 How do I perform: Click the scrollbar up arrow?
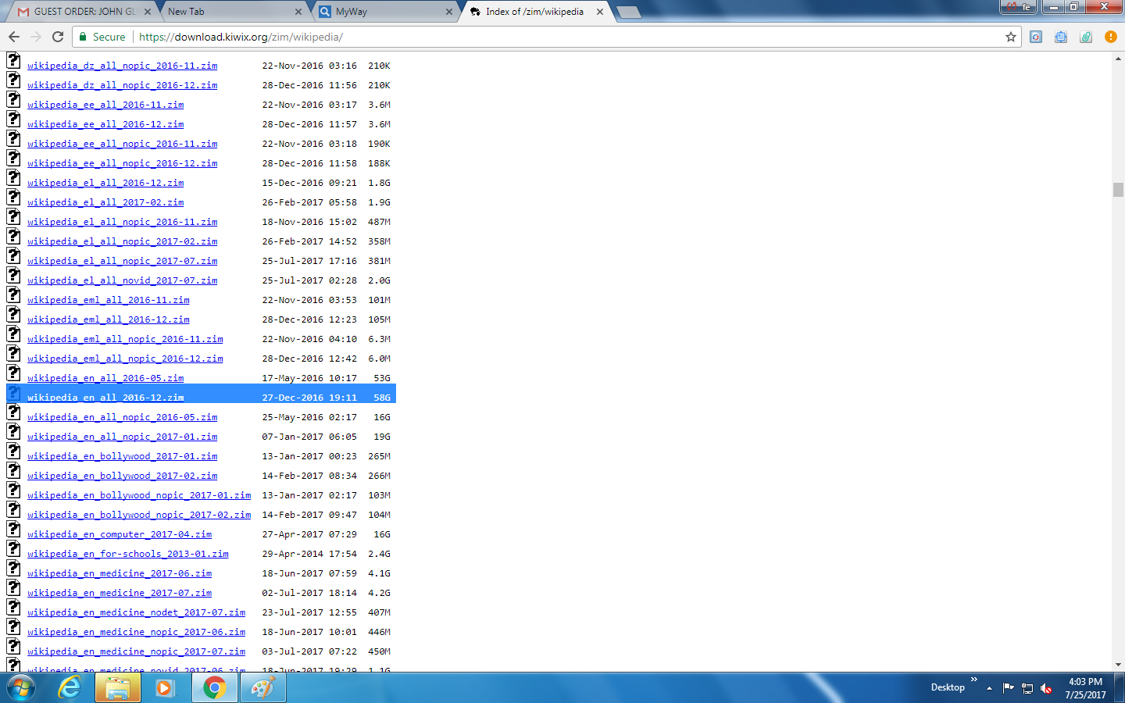1118,58
